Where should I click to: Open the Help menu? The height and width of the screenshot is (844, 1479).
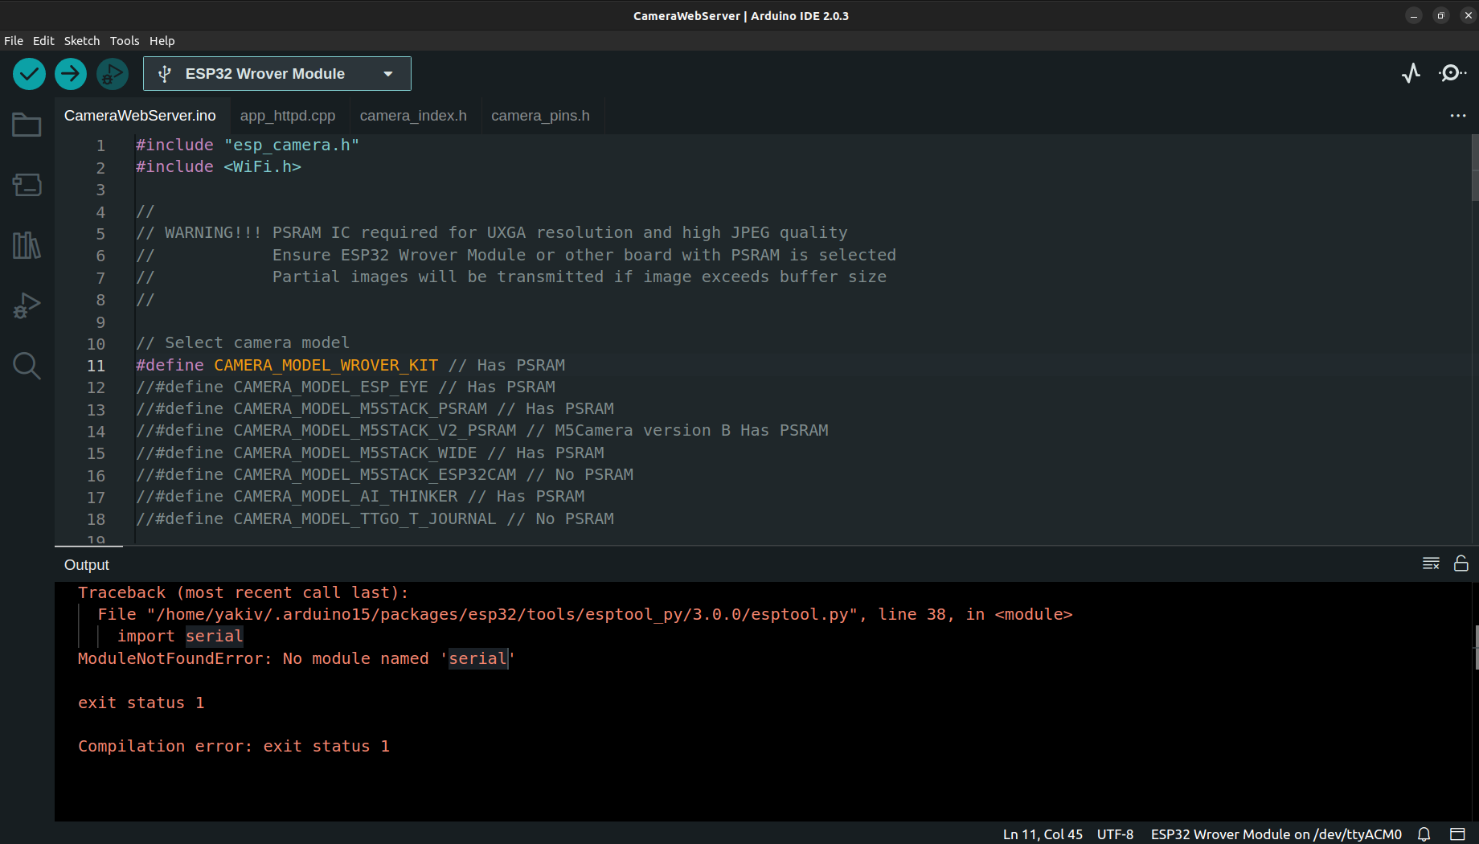coord(162,41)
